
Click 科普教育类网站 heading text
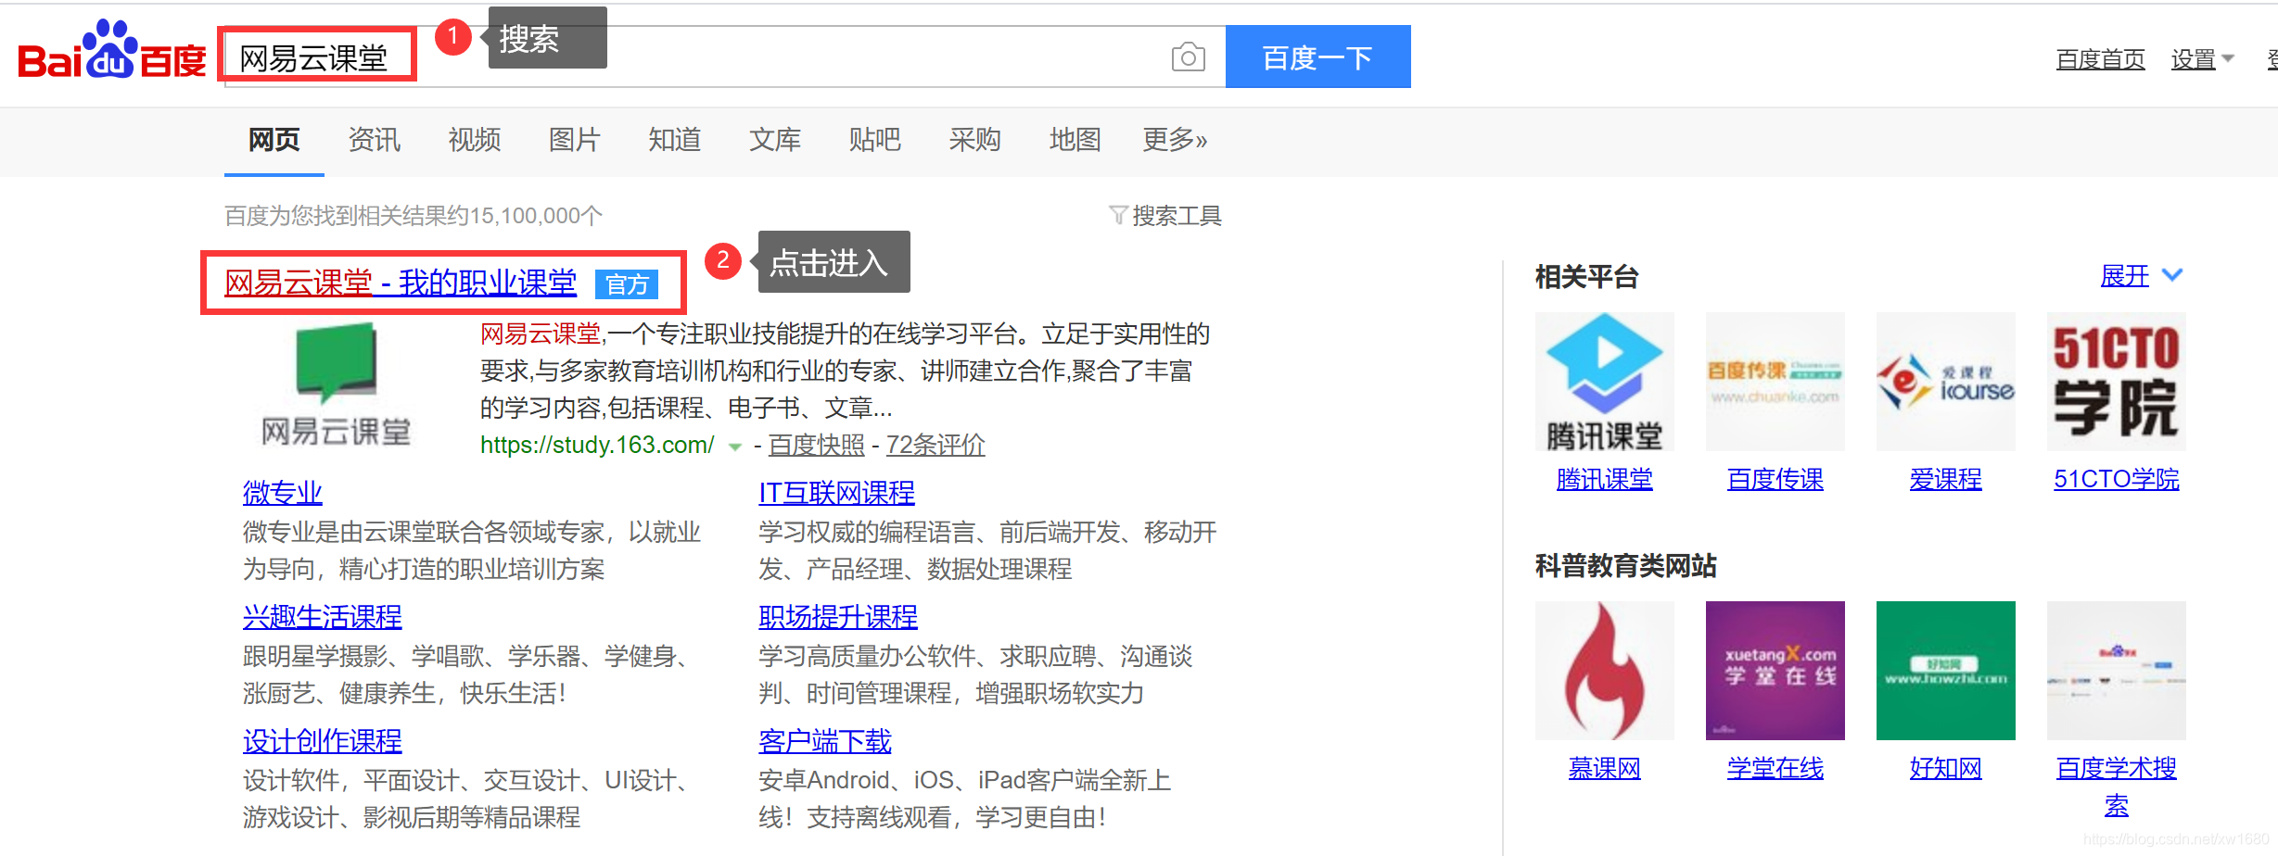[x=1625, y=566]
